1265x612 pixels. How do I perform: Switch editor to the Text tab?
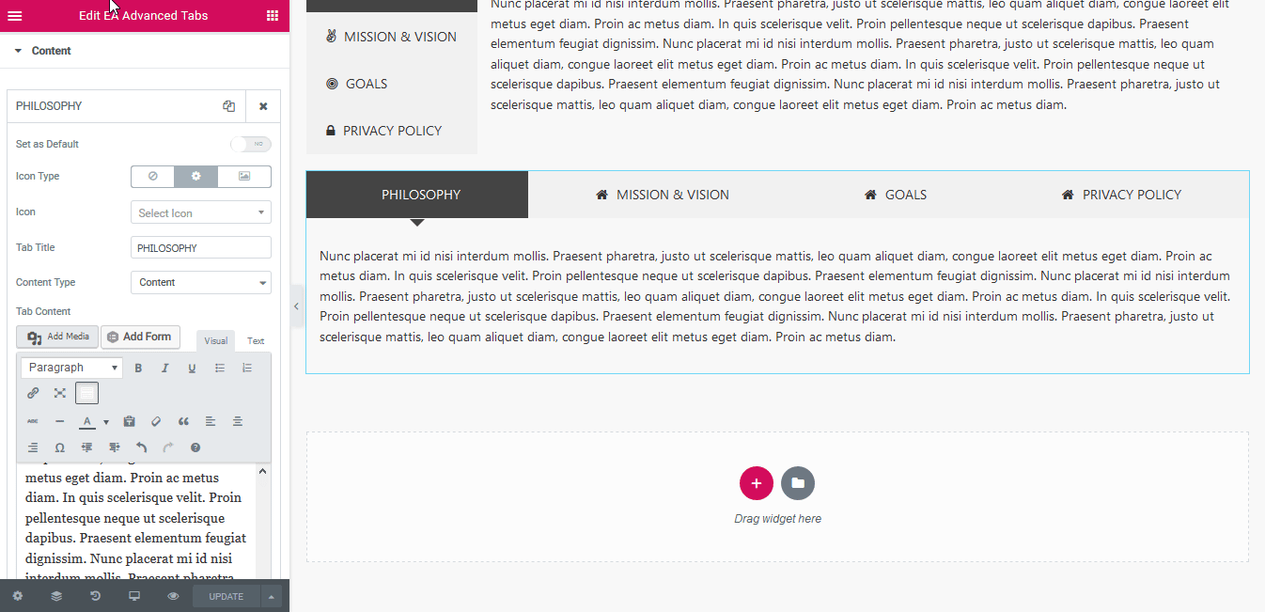point(256,340)
